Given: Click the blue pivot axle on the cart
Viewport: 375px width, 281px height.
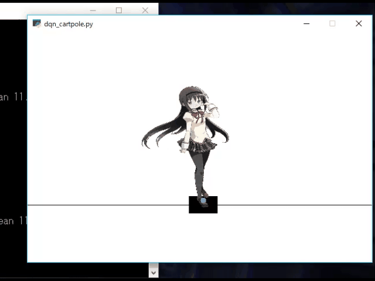Looking at the screenshot, I should click(x=203, y=201).
